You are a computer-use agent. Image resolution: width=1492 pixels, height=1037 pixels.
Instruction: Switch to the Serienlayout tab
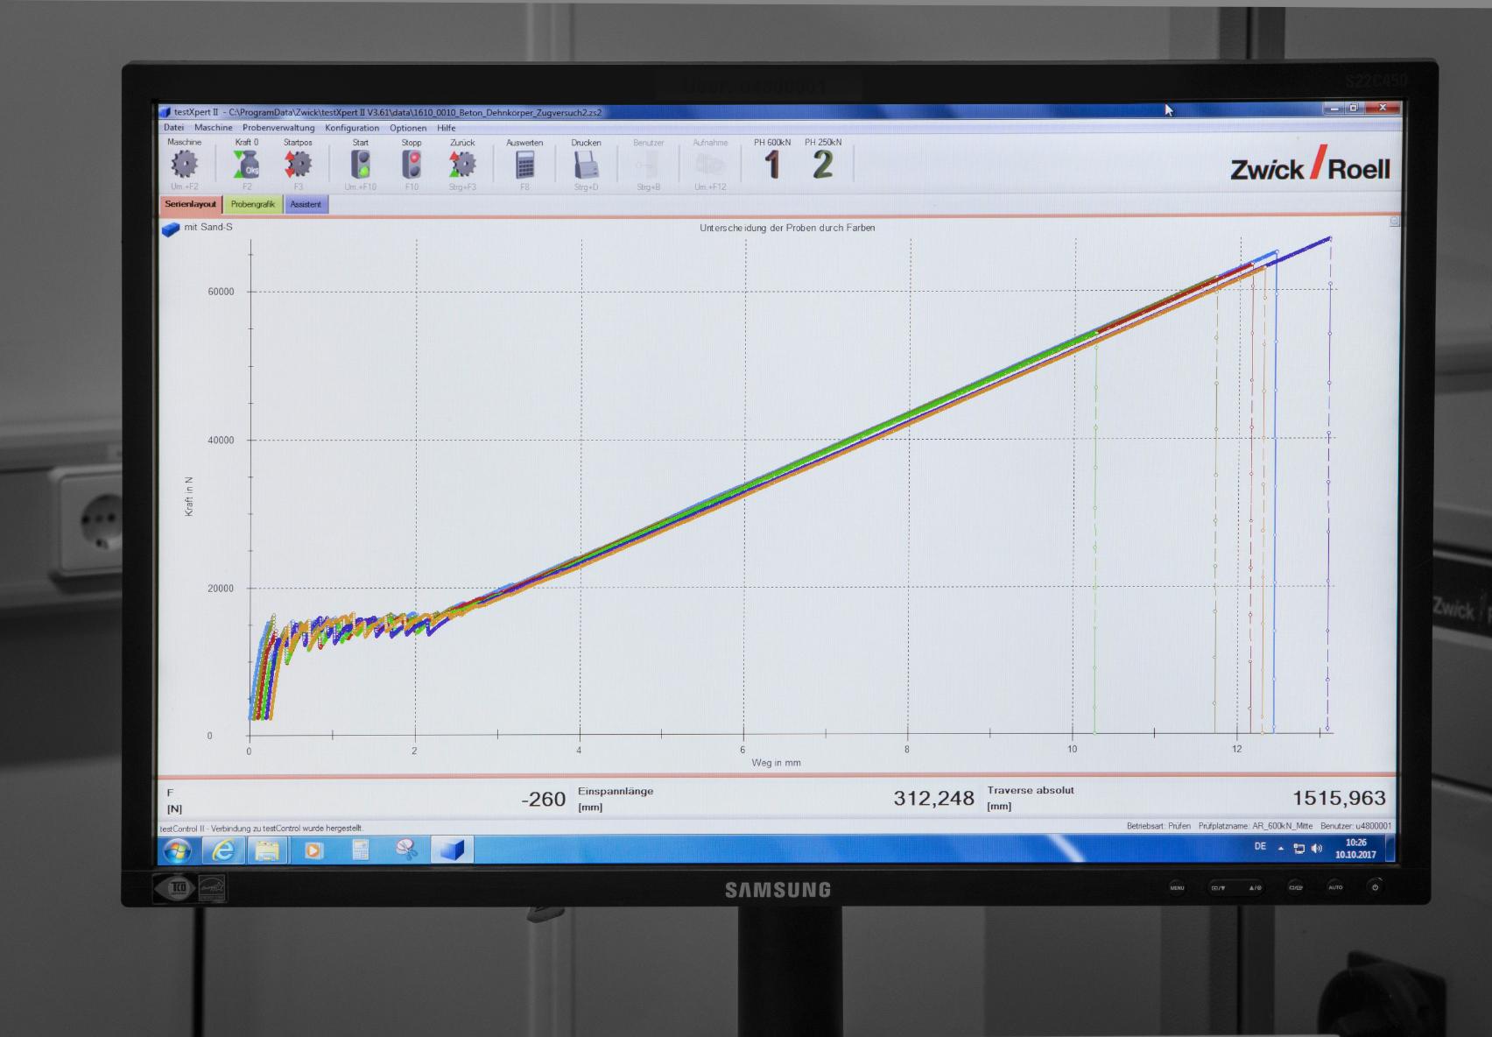tap(191, 204)
